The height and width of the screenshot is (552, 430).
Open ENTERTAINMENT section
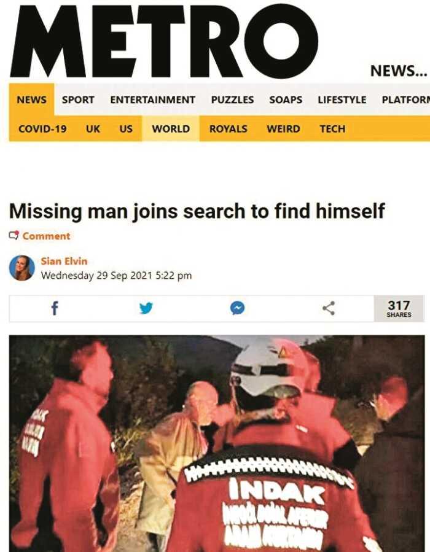pyautogui.click(x=152, y=99)
